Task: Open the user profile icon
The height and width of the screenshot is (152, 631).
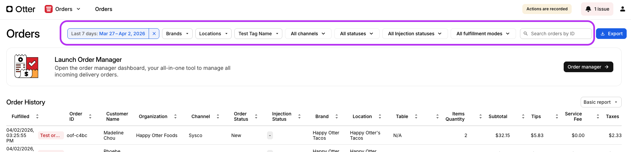Action: pos(622,9)
